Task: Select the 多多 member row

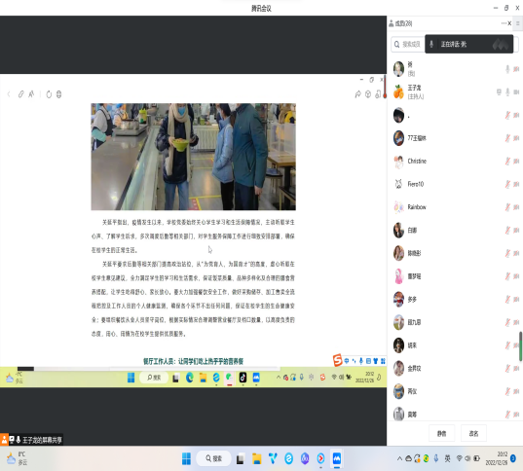Action: [455, 300]
